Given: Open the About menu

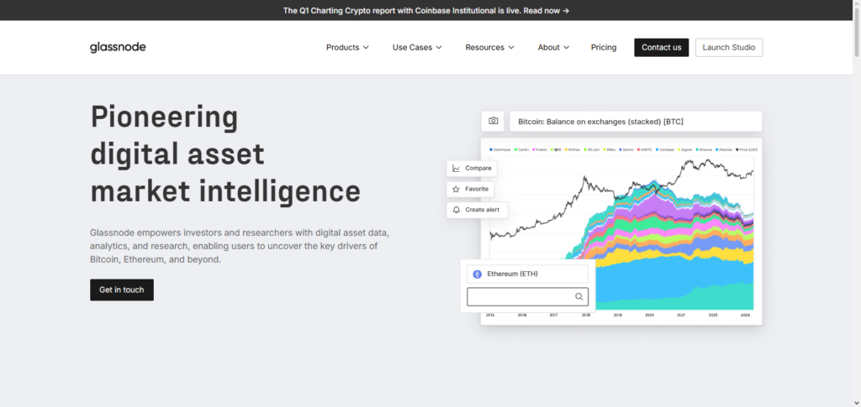Looking at the screenshot, I should coord(553,48).
